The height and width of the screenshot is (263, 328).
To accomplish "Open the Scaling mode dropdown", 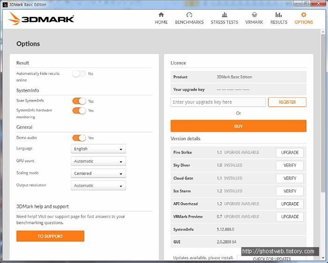I will 98,173.
